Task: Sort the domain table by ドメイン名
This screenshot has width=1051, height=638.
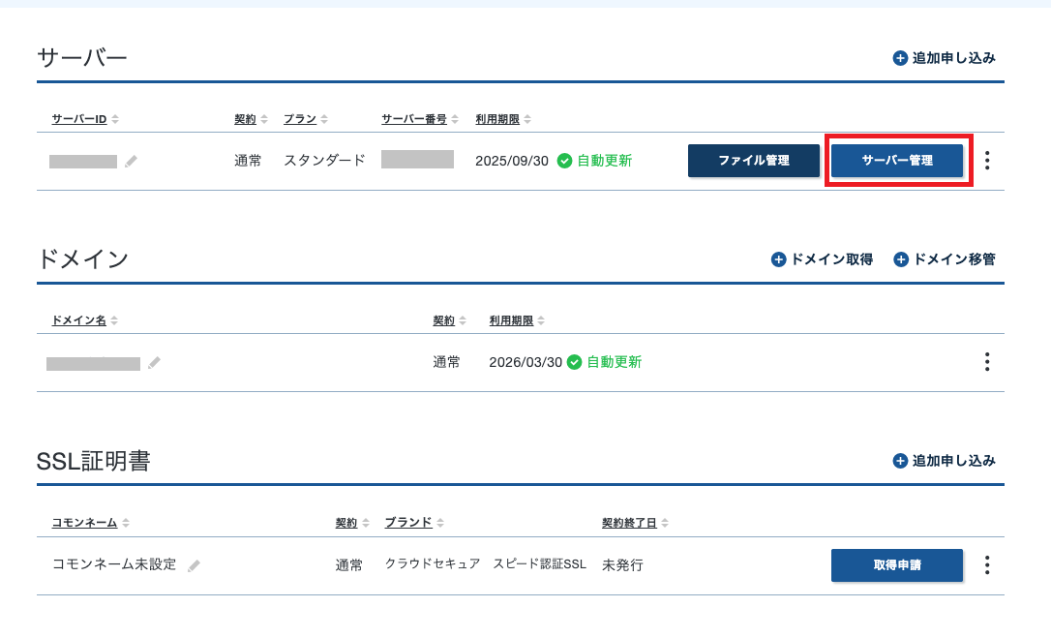Action: (x=85, y=320)
